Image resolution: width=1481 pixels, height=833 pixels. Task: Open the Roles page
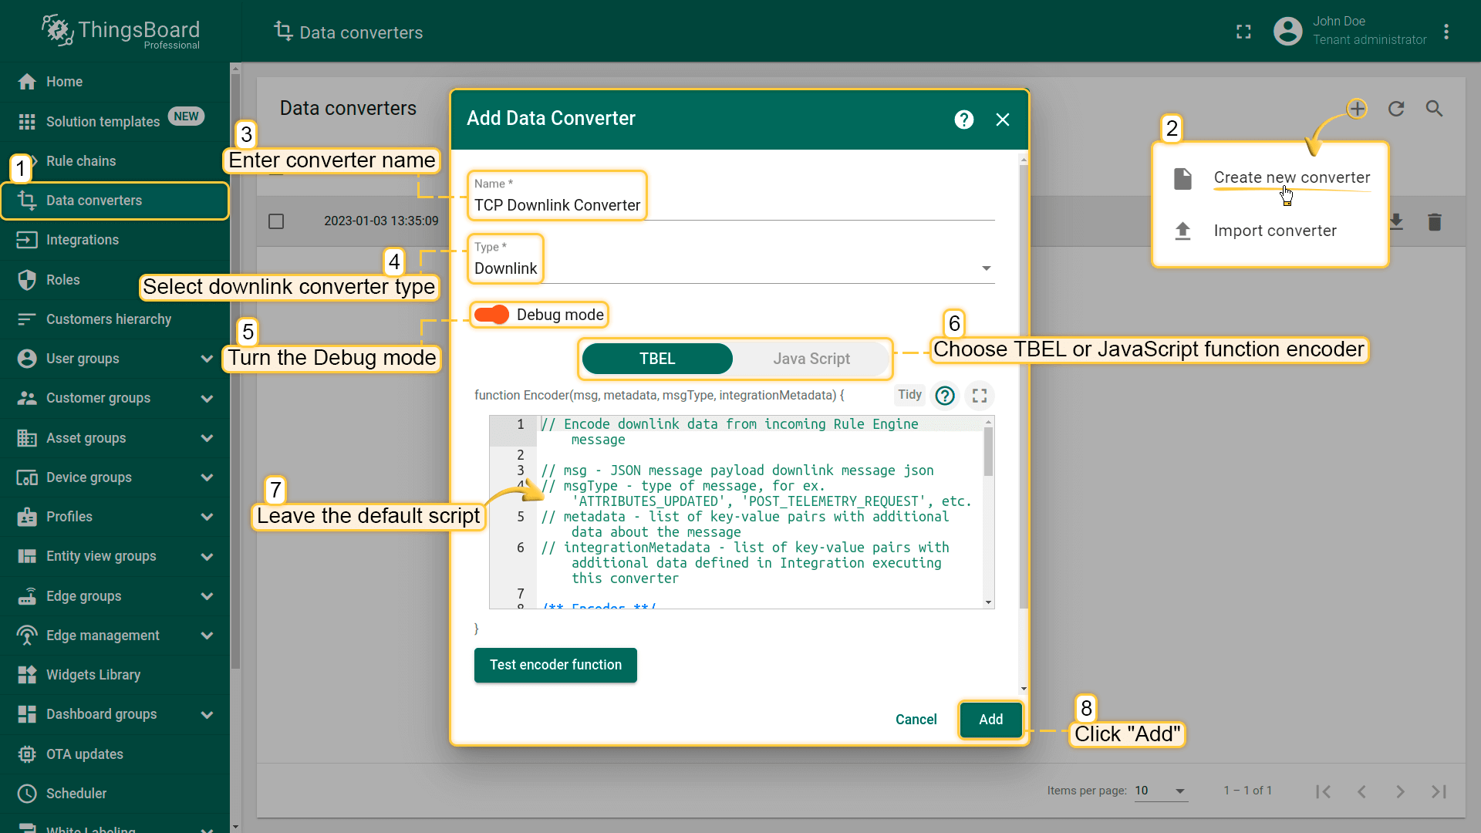tap(115, 280)
